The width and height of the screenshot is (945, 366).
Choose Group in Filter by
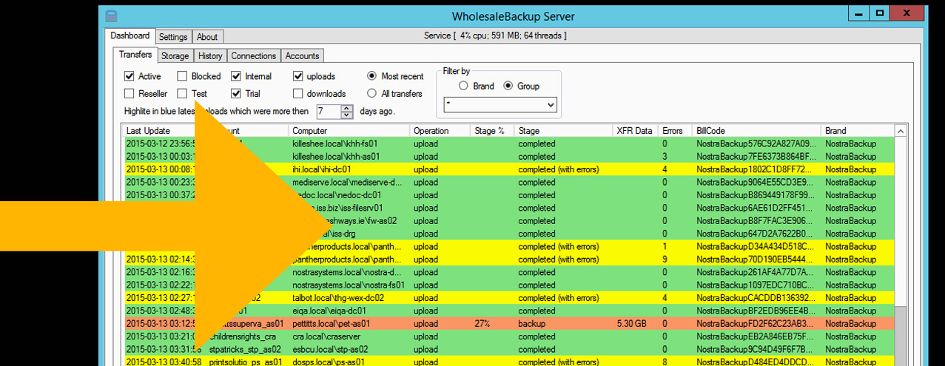tap(508, 86)
